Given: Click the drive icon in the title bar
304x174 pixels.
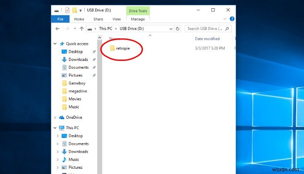Looking at the screenshot, I should (x=56, y=10).
